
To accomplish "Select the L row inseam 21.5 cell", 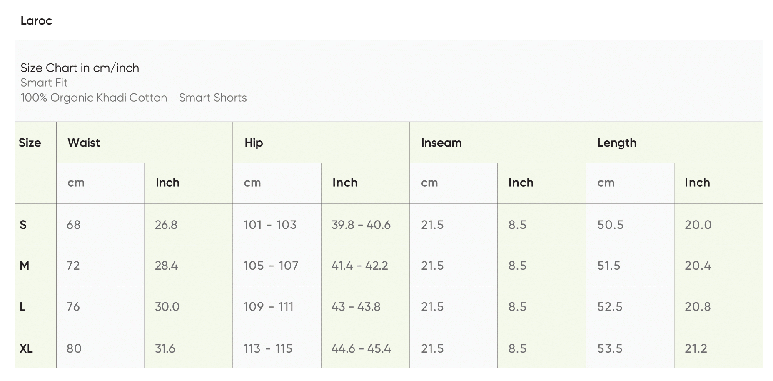I will tap(432, 307).
